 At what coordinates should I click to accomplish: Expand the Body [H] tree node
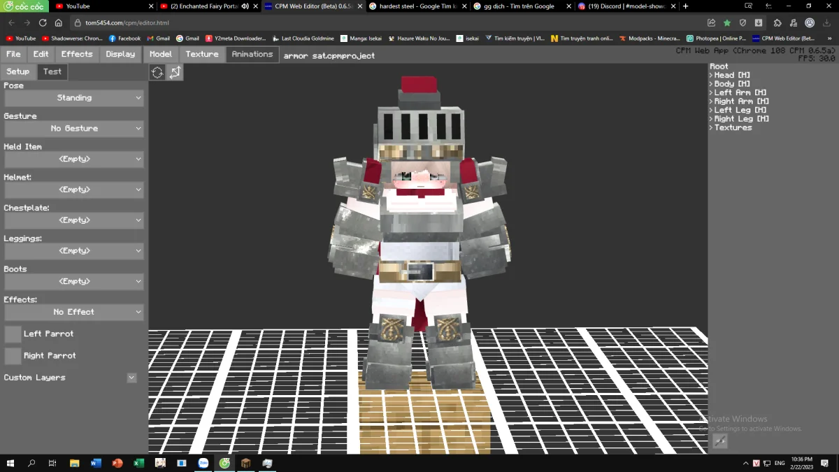tap(711, 84)
